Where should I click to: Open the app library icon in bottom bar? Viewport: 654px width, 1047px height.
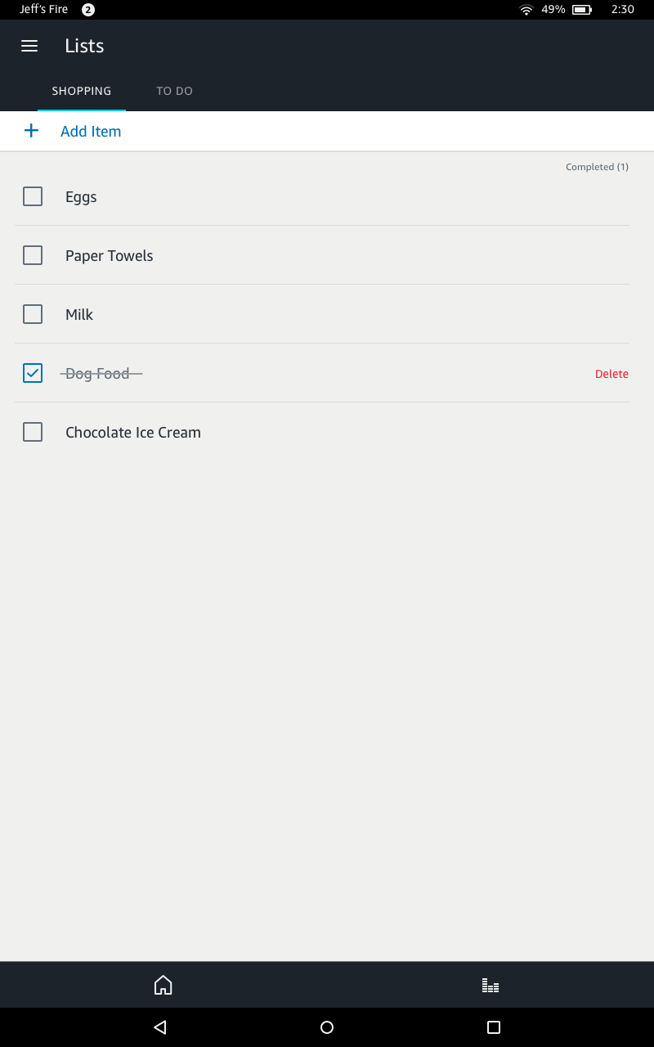click(490, 985)
